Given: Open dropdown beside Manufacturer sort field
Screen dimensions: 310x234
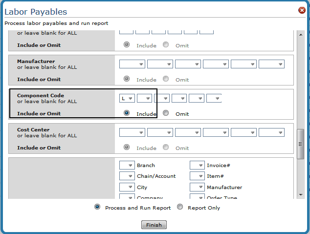Looking at the screenshot, I should click(x=197, y=187).
